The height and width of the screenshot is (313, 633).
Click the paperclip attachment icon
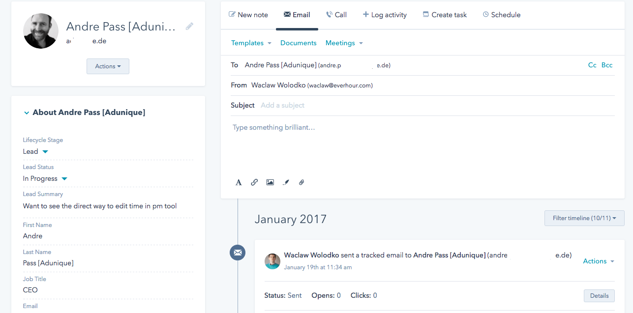(301, 182)
